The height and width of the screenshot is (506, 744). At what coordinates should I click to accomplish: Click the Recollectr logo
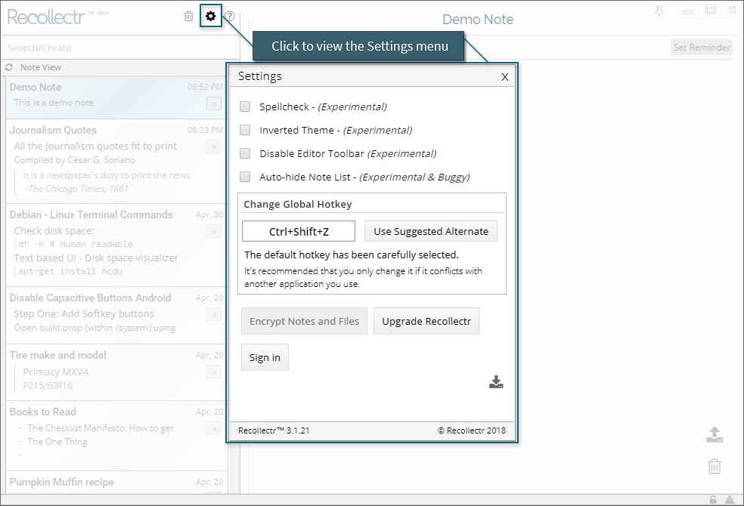(x=46, y=17)
